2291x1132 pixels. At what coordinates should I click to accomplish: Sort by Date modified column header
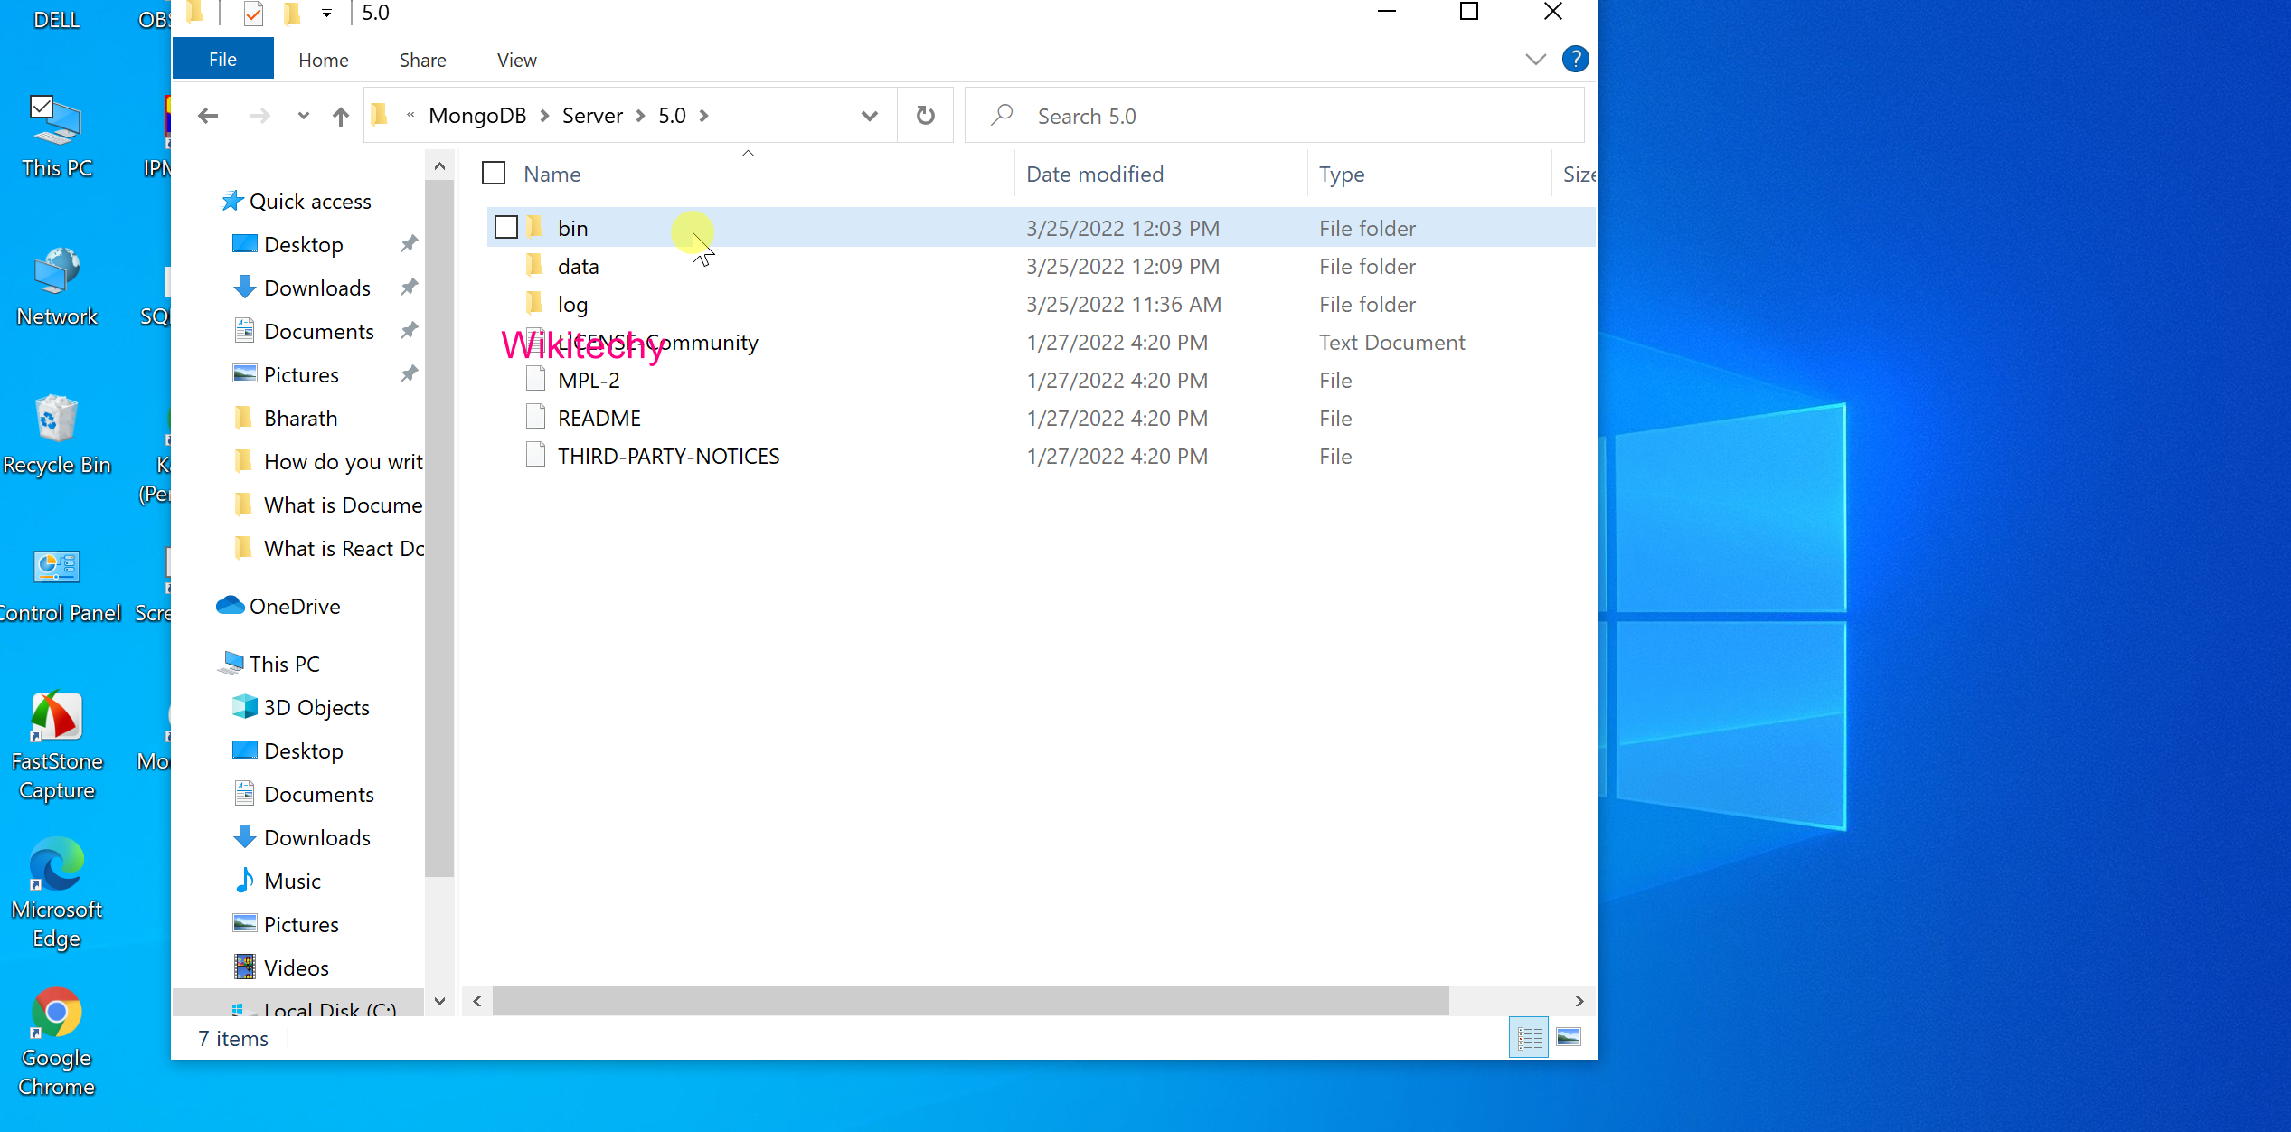[x=1094, y=174]
